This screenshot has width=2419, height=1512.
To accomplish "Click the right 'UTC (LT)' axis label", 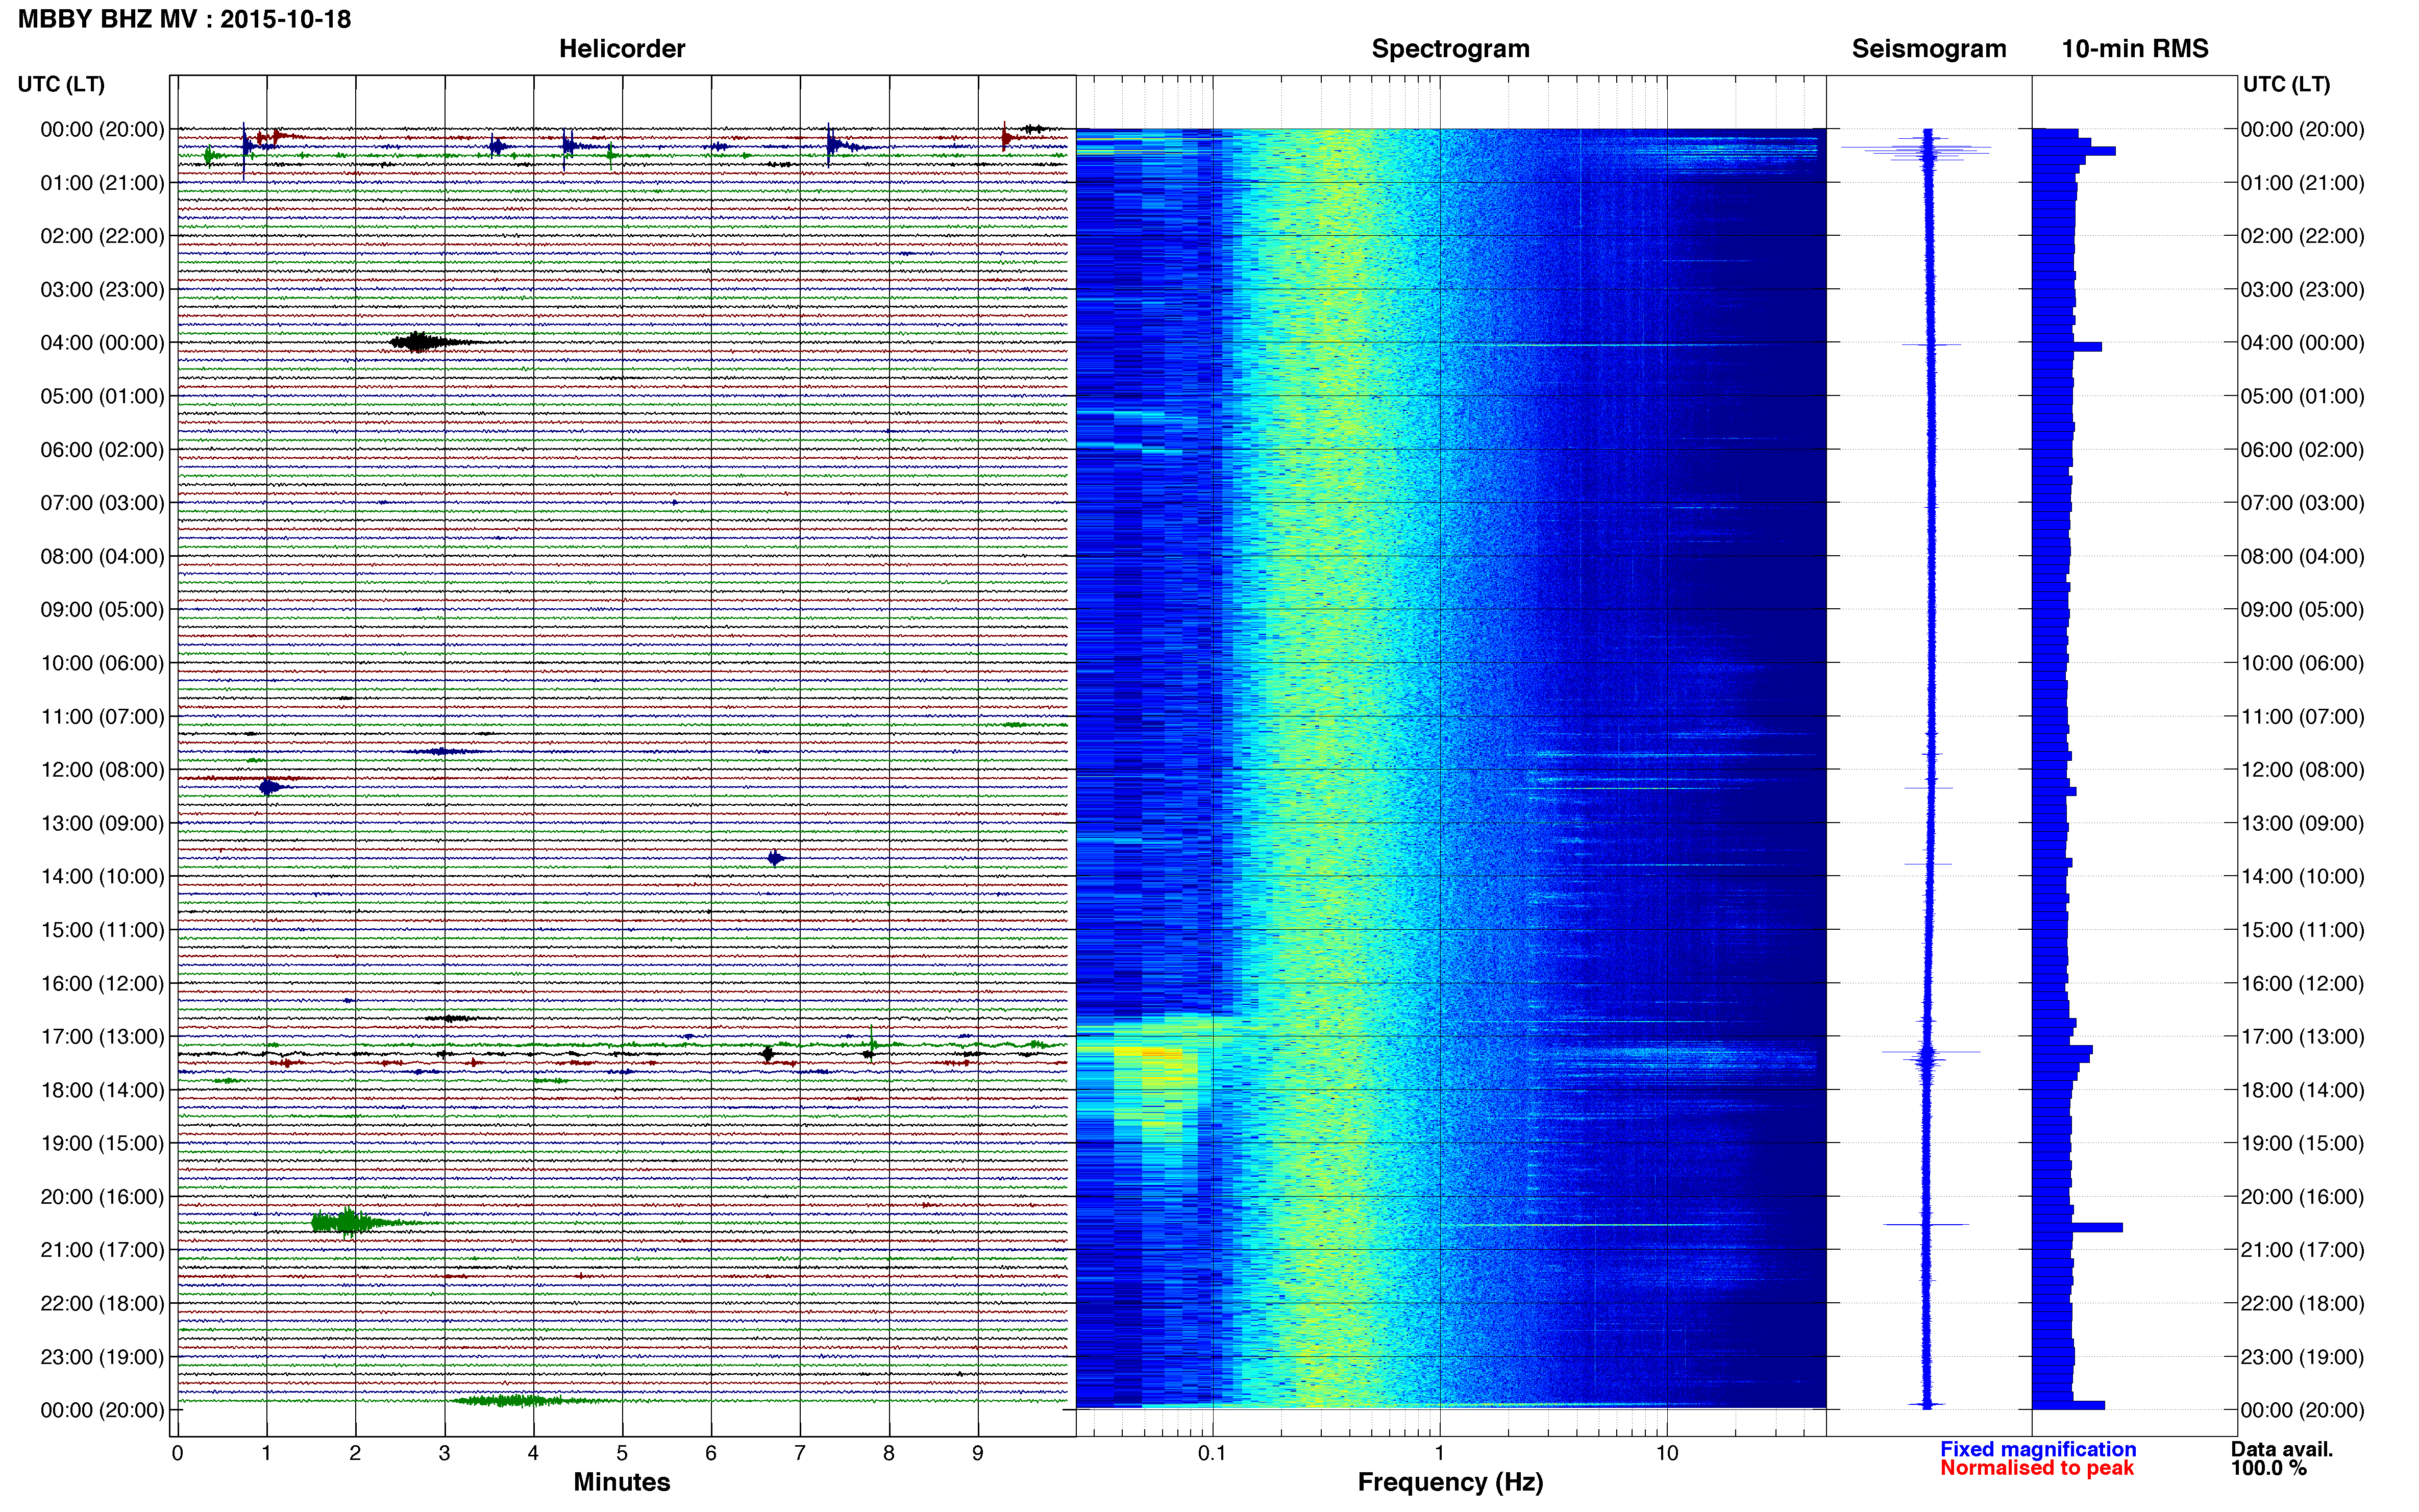I will click(x=2286, y=85).
